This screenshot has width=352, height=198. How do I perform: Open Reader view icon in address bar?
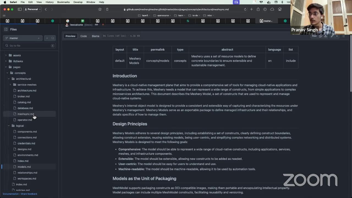coord(107,9)
